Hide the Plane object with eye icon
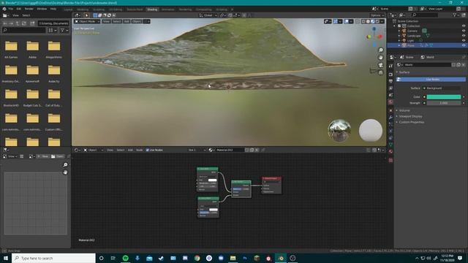 (x=464, y=45)
